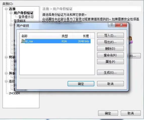The image size is (144, 120).
Task: Select 登录脚本 tree item
Action: (x=20, y=21)
